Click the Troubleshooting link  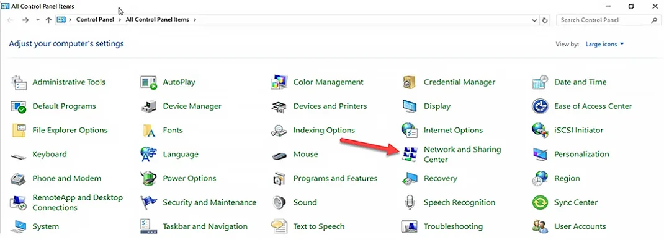pos(453,226)
